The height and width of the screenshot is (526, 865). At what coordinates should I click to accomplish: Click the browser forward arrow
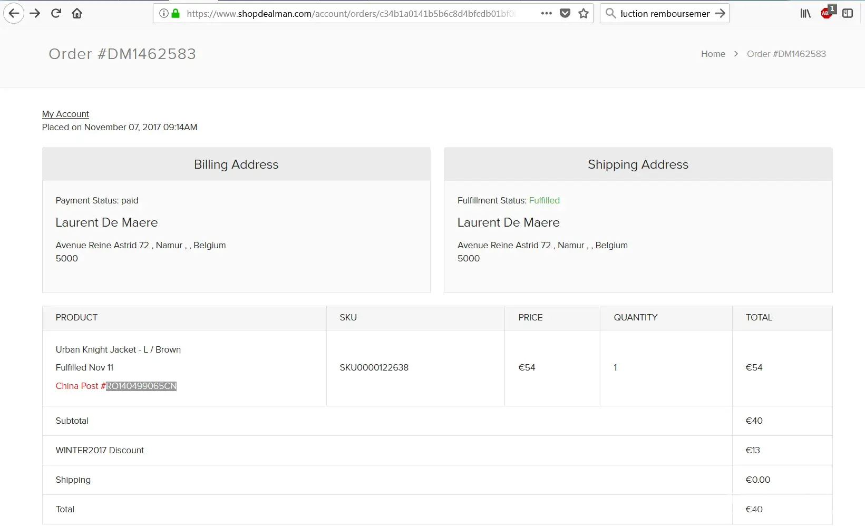click(x=35, y=13)
